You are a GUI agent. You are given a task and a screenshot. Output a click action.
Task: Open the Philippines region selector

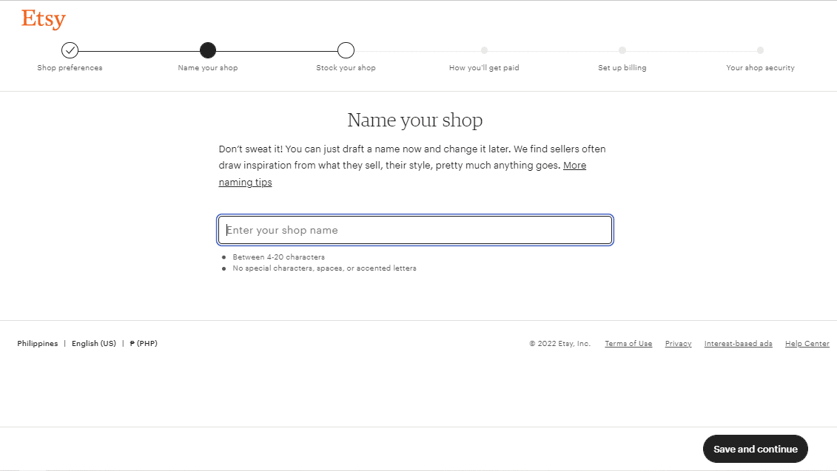tap(38, 343)
